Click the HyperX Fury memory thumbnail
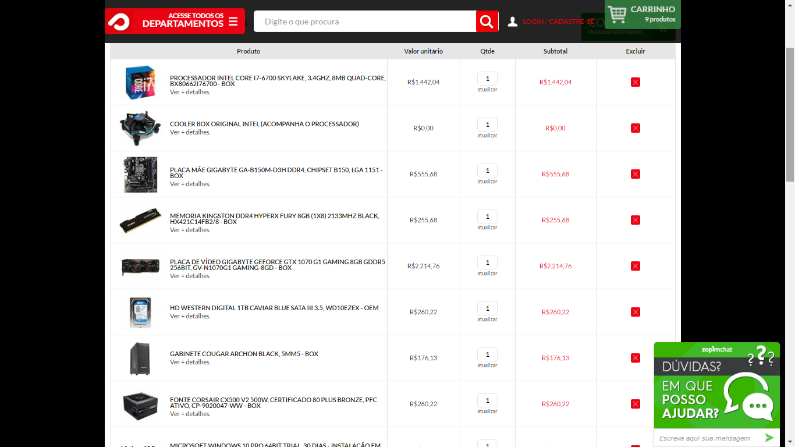The image size is (795, 447). [x=140, y=221]
